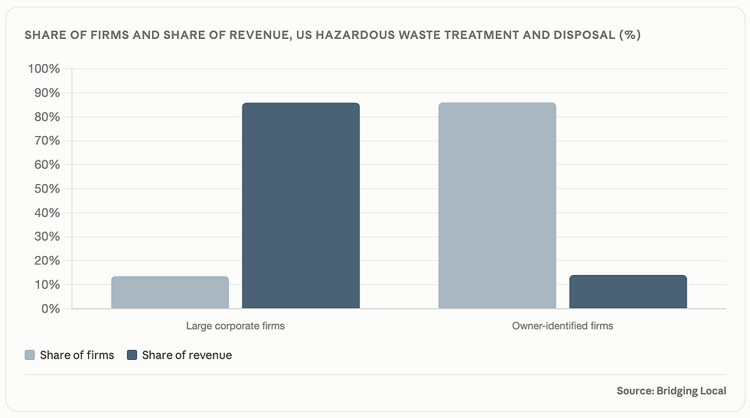Click the Owner-identified firms axis label
Image resolution: width=750 pixels, height=418 pixels.
(562, 326)
